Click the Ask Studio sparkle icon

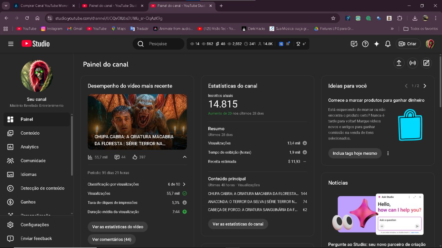(x=376, y=44)
